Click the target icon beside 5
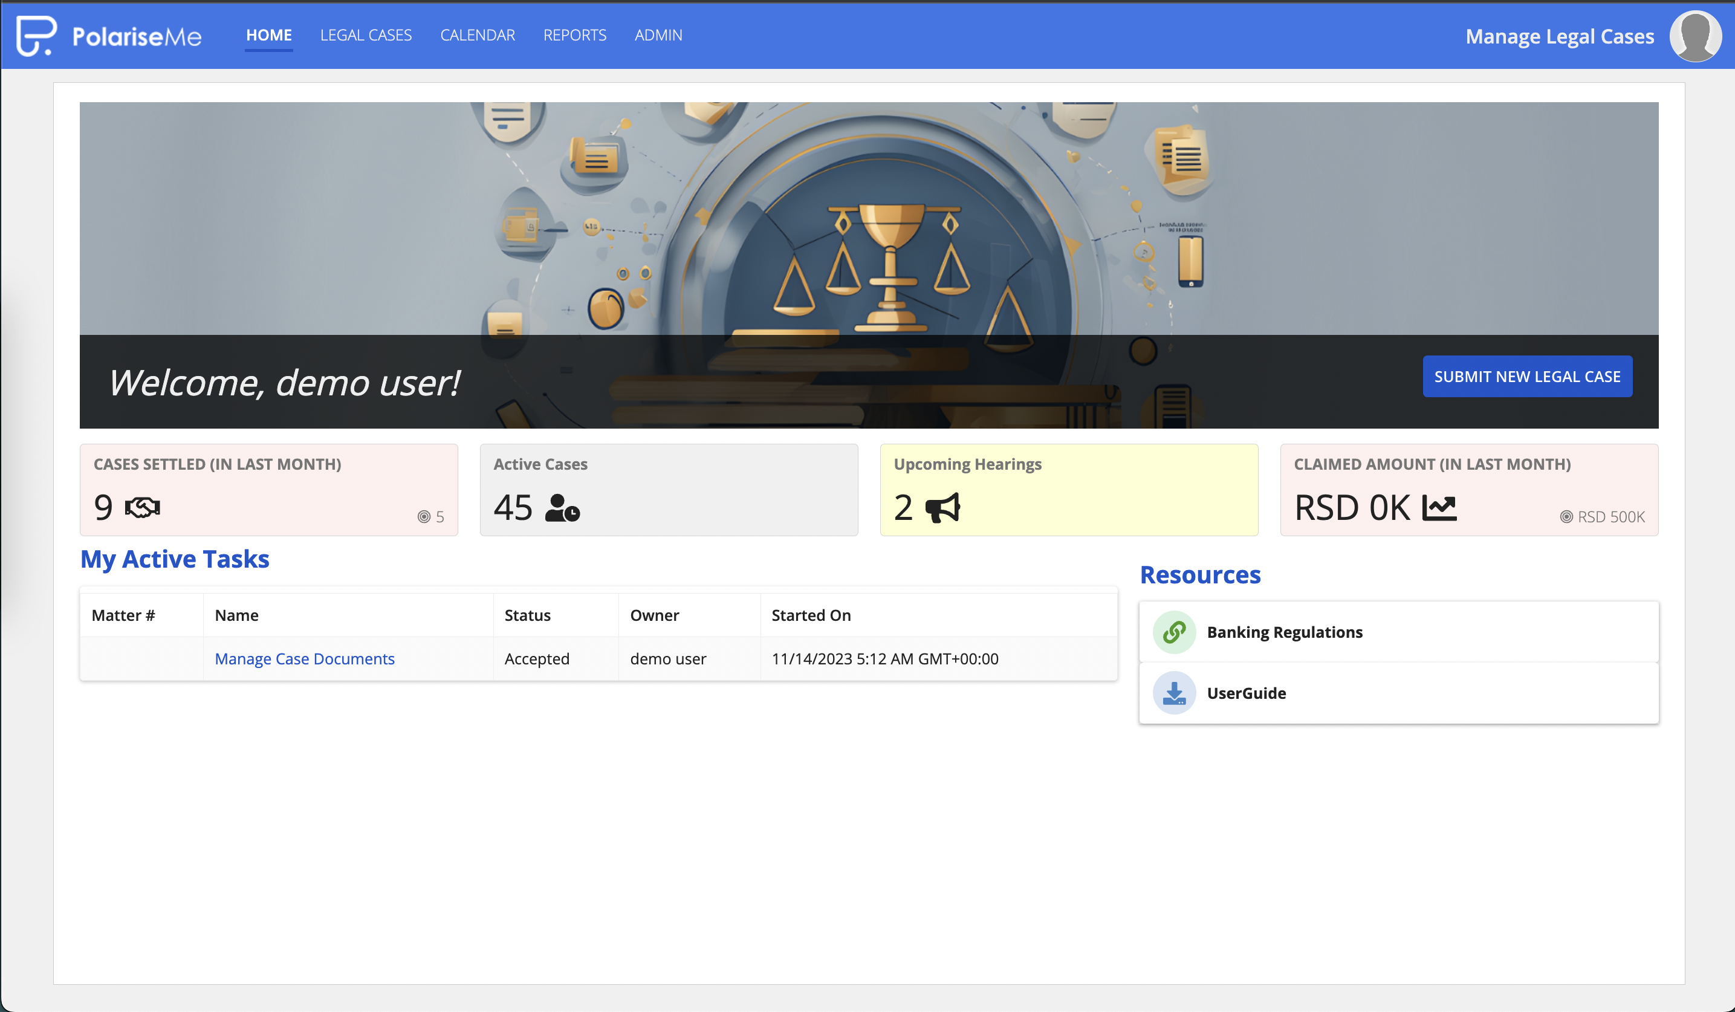 (424, 517)
